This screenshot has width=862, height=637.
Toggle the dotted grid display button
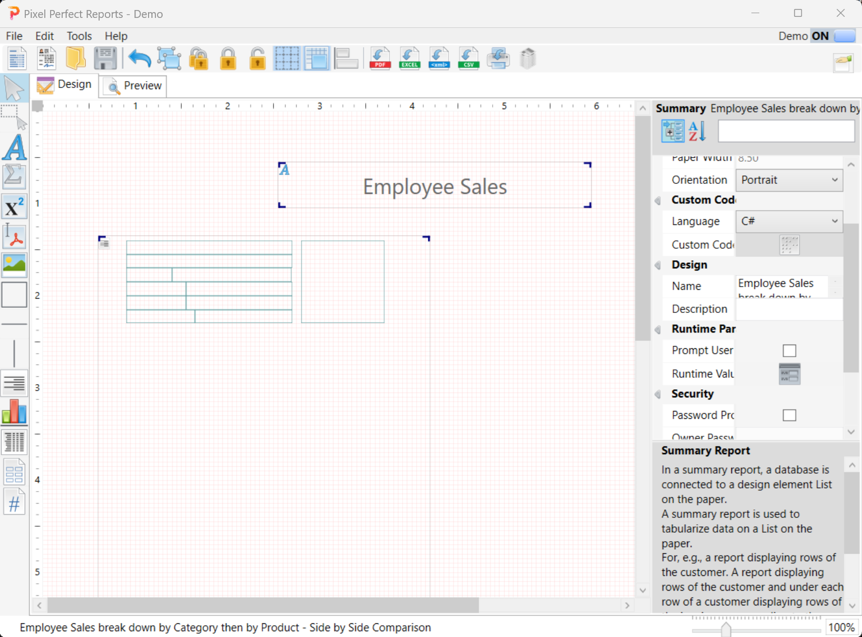point(287,58)
